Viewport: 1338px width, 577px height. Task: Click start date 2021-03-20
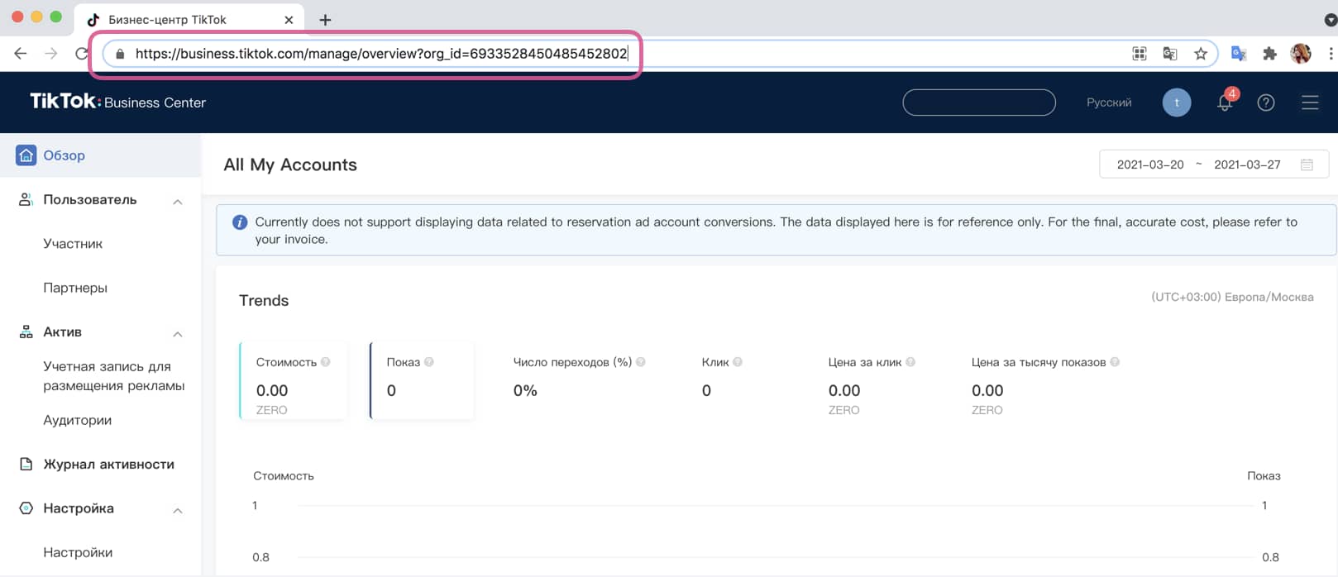[x=1150, y=165]
